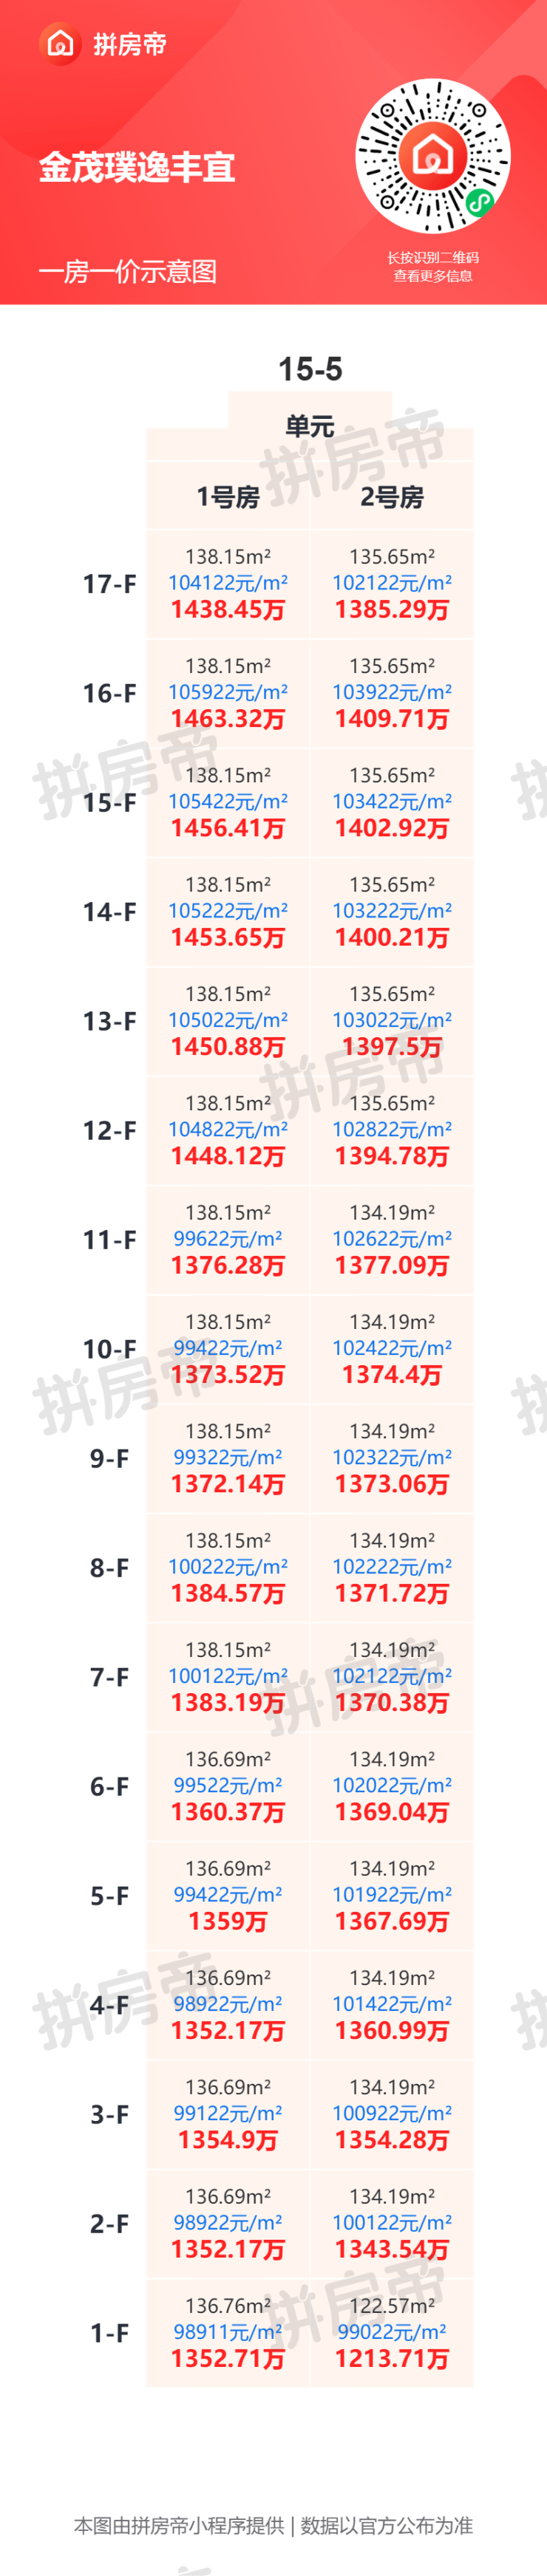
Task: Click the 1438.45万 price cell
Action: click(x=228, y=609)
